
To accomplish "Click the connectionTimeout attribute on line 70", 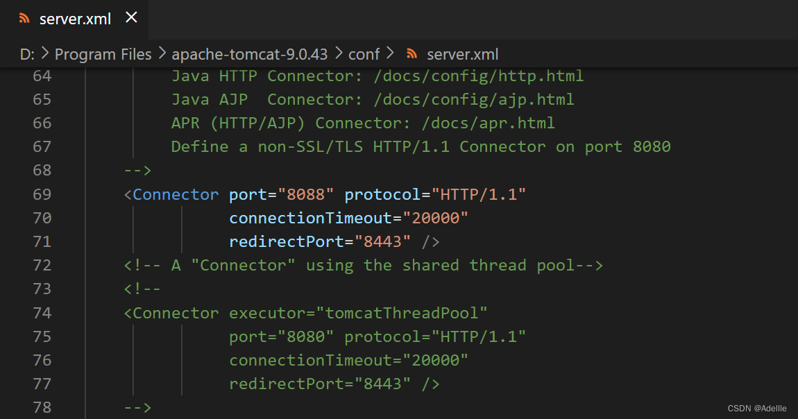I will pyautogui.click(x=310, y=218).
